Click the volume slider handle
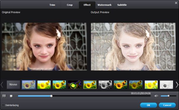The height and width of the screenshot is (110, 179). coord(168,96)
